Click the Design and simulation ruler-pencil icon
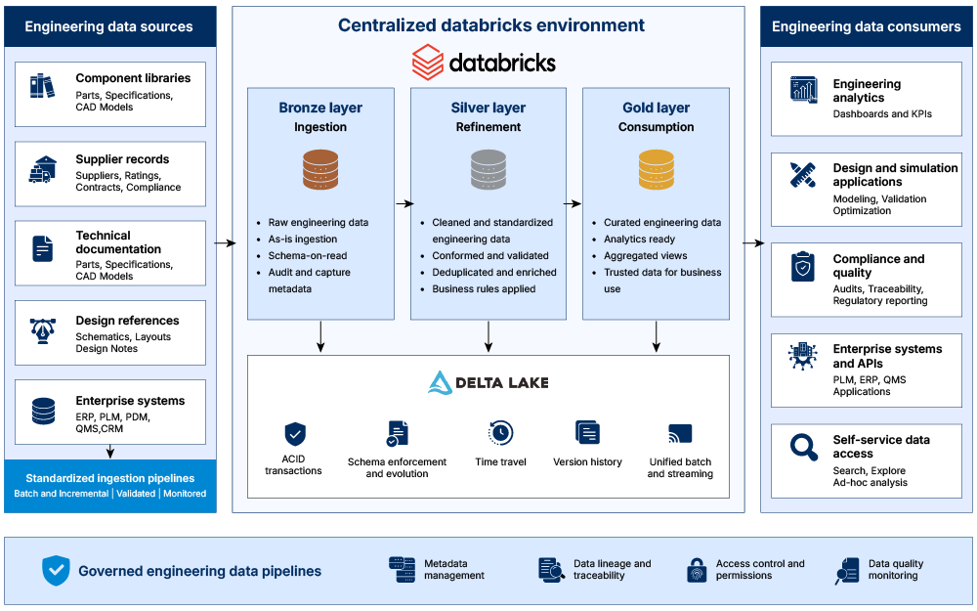This screenshot has width=977, height=611. click(802, 175)
